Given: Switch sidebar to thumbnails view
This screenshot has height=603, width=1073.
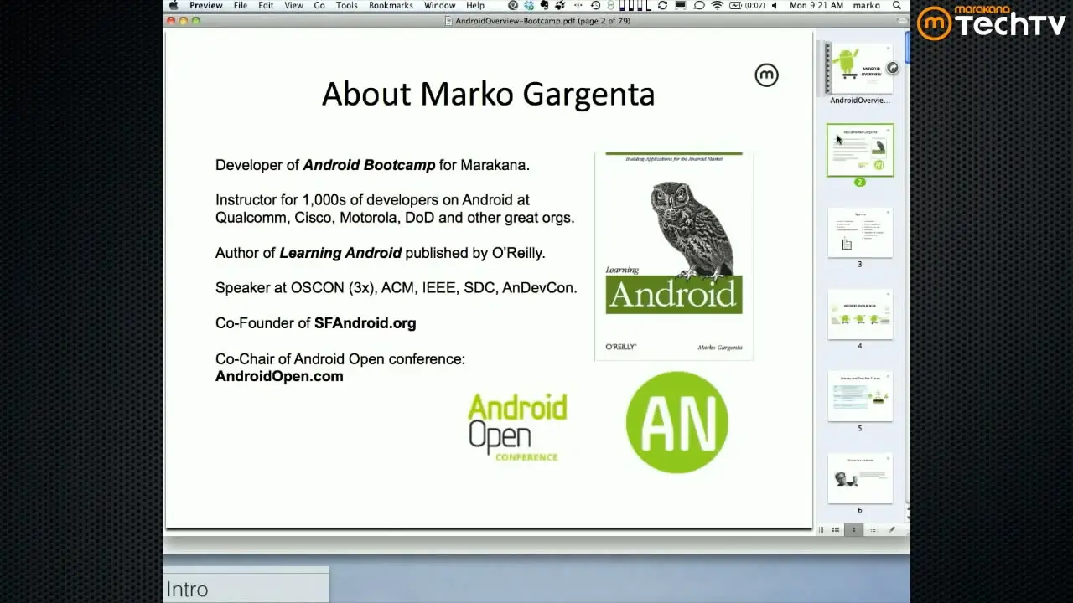Looking at the screenshot, I should tap(853, 529).
